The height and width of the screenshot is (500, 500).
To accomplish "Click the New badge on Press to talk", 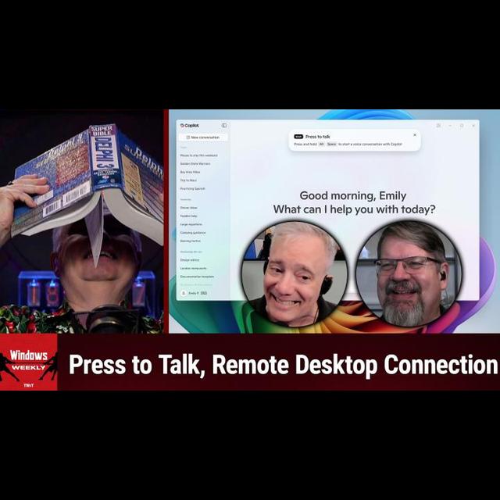I will click(x=298, y=137).
